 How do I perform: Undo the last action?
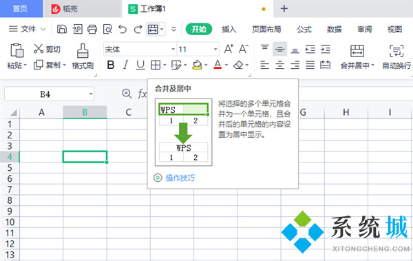coord(123,29)
